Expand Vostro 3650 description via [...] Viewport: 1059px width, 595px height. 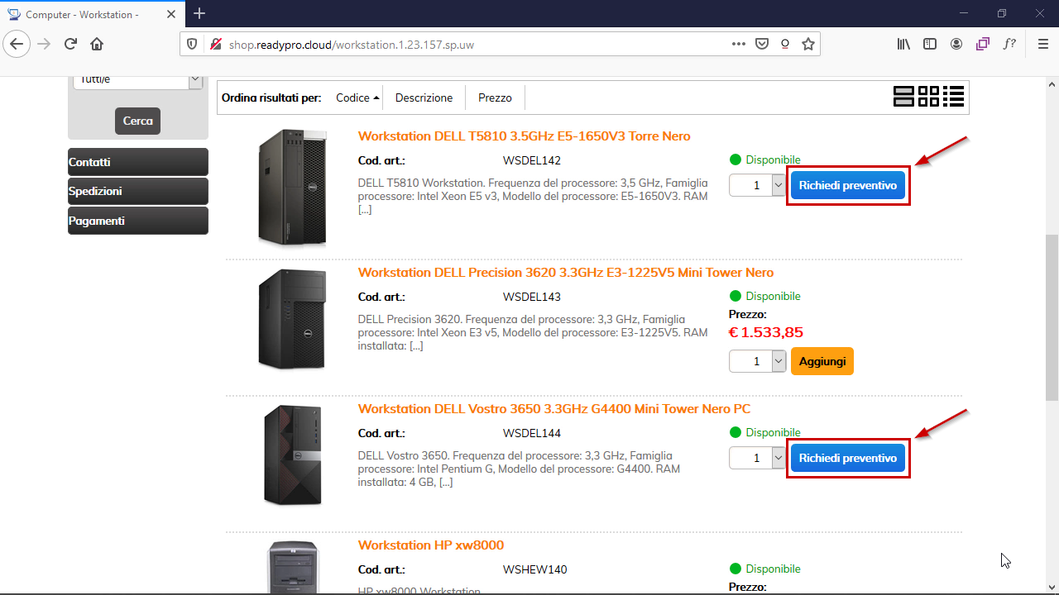click(x=445, y=483)
